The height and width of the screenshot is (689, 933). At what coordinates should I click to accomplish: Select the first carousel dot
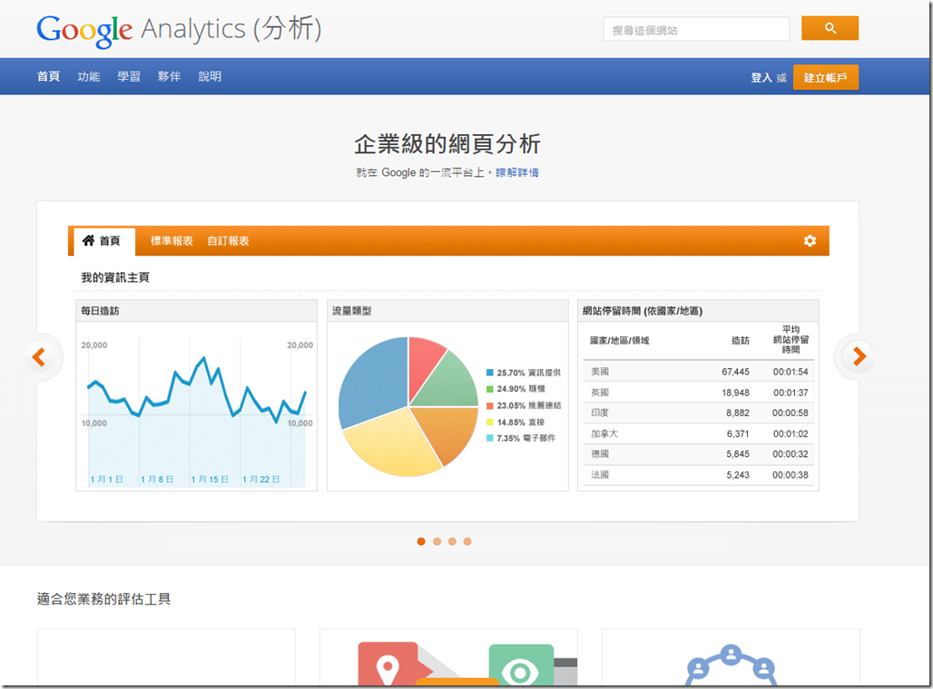pos(421,541)
